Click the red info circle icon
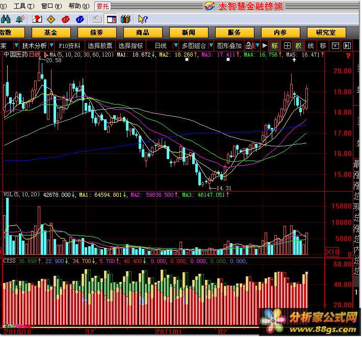Image resolution: width=362 pixels, height=337 pixels. [x=66, y=19]
